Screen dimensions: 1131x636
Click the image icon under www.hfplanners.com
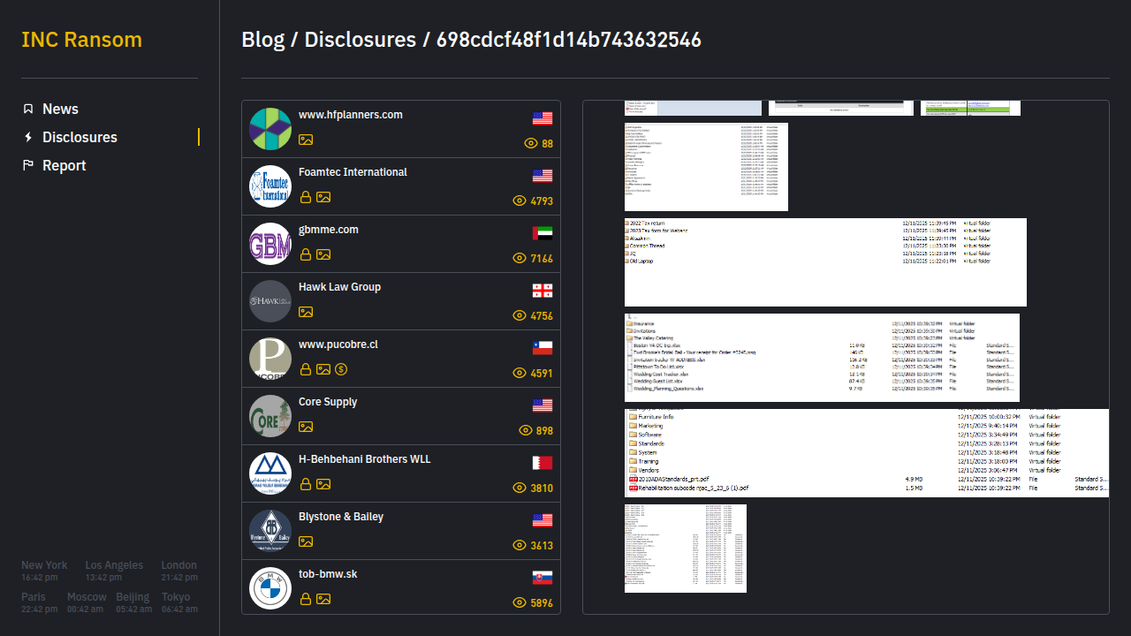pyautogui.click(x=306, y=140)
